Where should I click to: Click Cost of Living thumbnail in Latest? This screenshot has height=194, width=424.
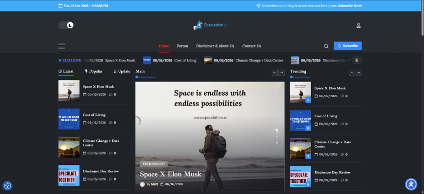point(69,119)
